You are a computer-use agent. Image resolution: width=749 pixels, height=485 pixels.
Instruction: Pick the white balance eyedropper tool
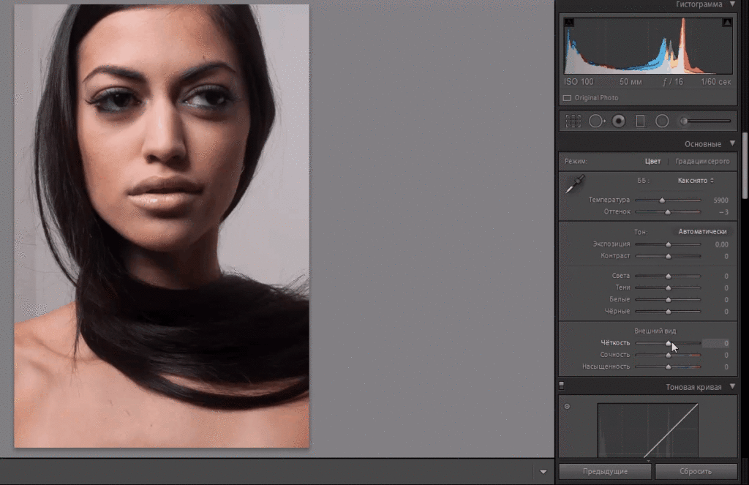573,185
